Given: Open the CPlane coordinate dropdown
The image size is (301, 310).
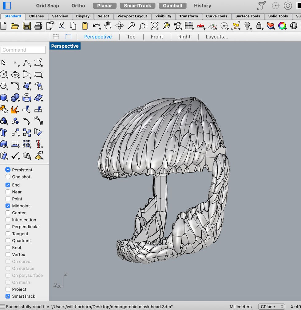Looking at the screenshot, I should click(271, 307).
